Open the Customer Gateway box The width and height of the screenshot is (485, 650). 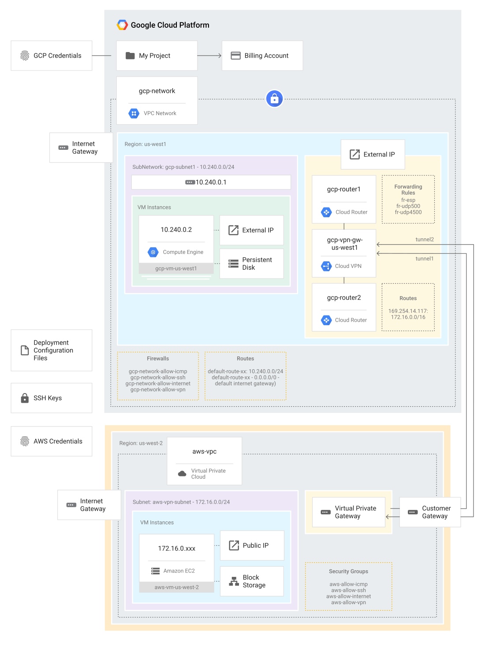click(x=430, y=512)
